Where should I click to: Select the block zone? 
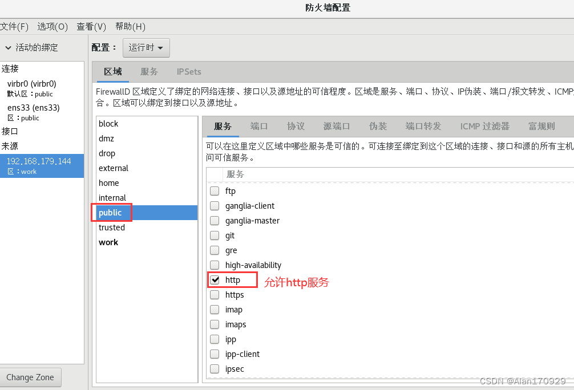pyautogui.click(x=147, y=124)
